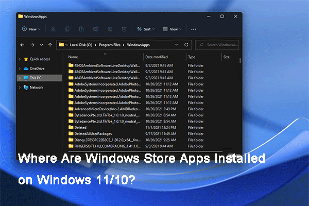Screen dimensions: 309x206
Task: Expand Quick access tree node
Action: click(20, 59)
